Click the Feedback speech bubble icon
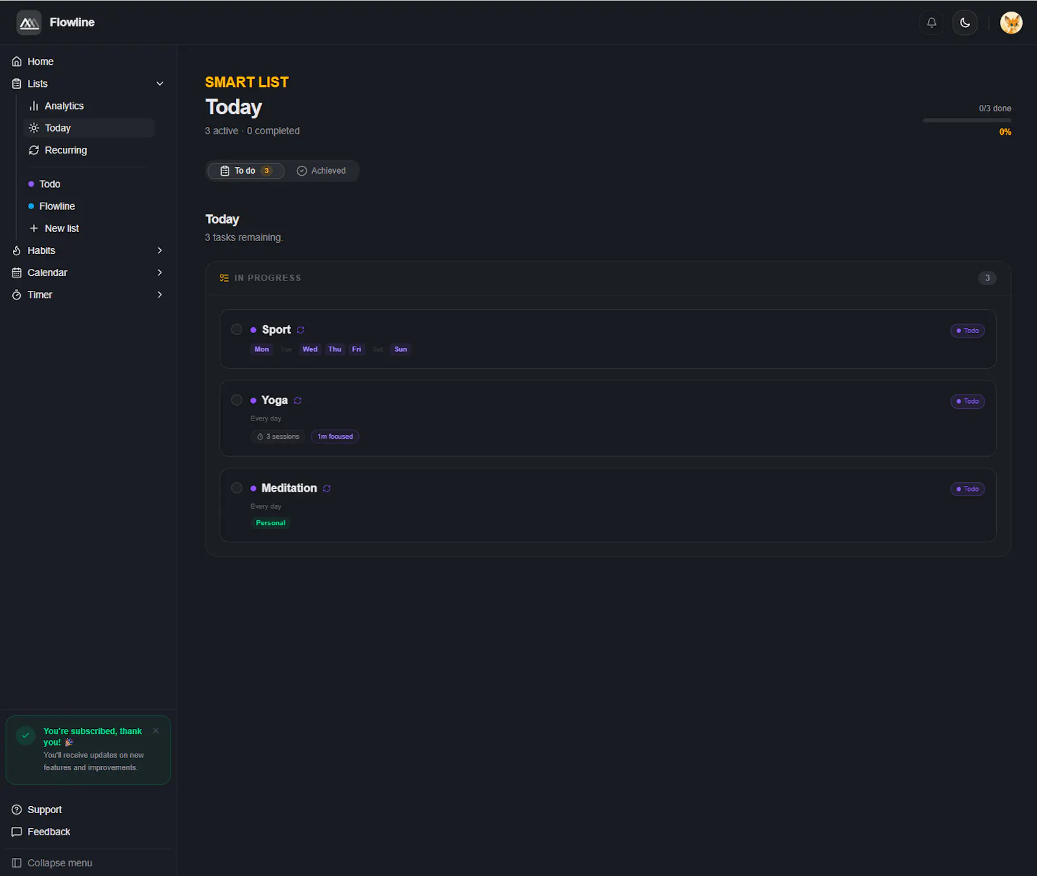Image resolution: width=1037 pixels, height=876 pixels. [17, 832]
